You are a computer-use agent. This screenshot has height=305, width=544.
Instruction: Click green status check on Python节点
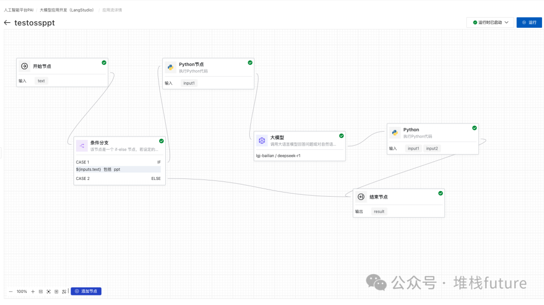pos(250,63)
